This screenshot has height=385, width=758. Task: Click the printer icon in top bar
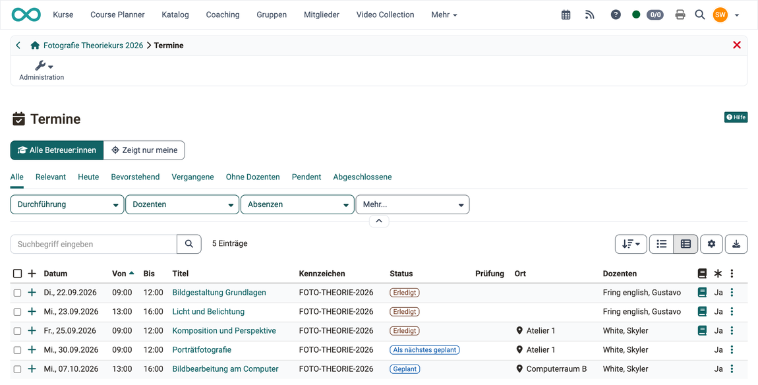coord(680,15)
